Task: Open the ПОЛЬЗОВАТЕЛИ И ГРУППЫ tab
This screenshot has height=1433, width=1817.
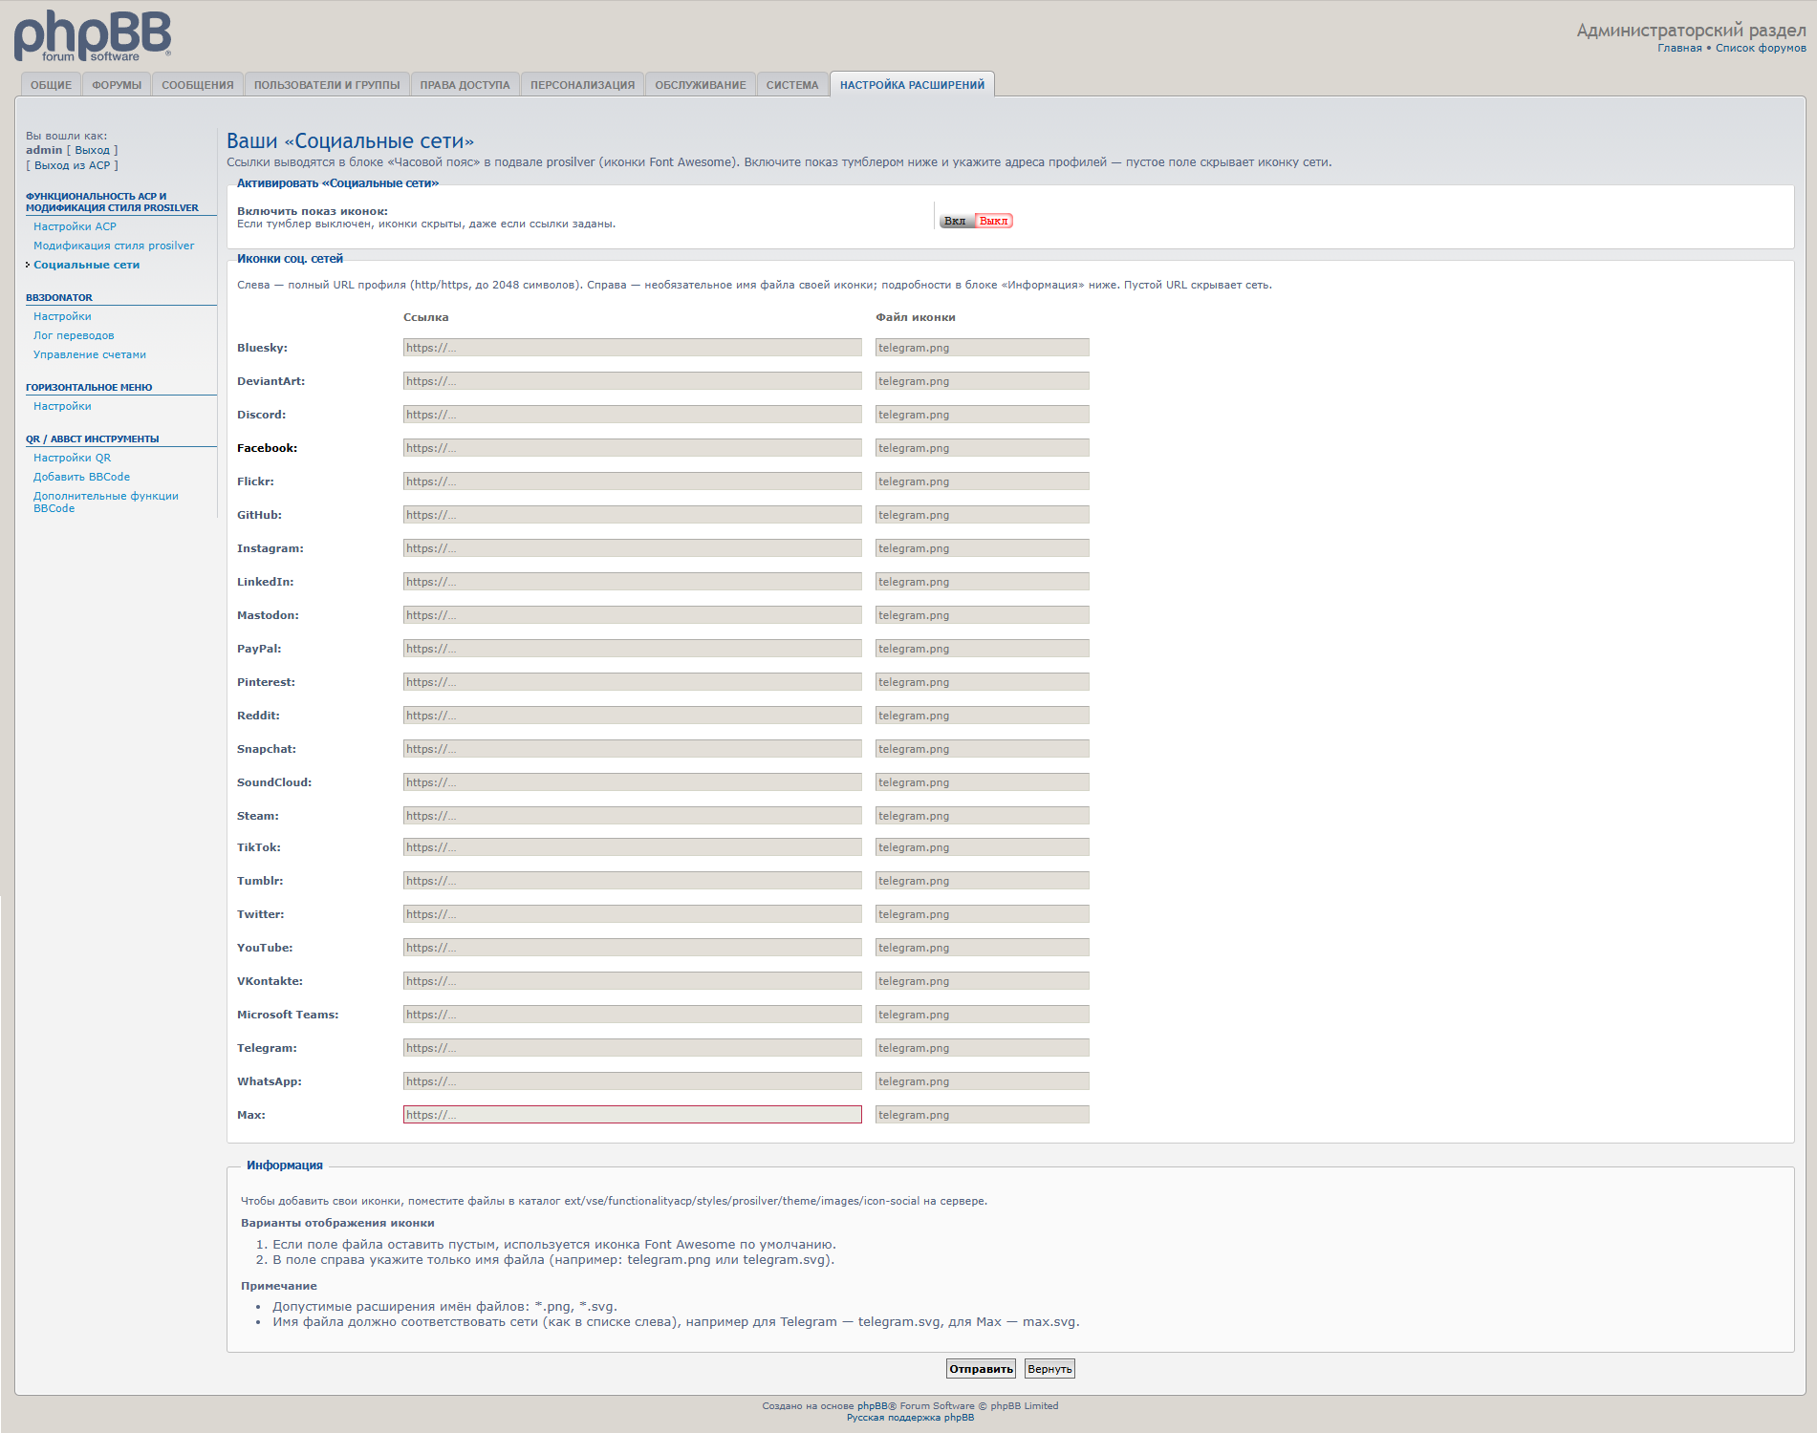Action: 327,85
